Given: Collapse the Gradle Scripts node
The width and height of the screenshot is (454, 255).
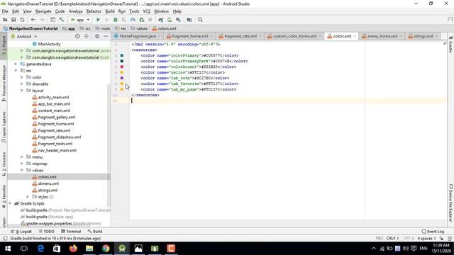Looking at the screenshot, I should click(x=10, y=203).
